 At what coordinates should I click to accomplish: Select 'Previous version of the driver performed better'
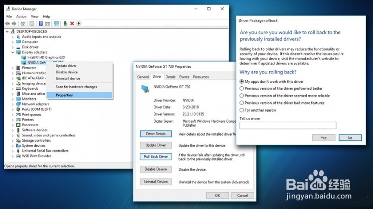coord(242,88)
